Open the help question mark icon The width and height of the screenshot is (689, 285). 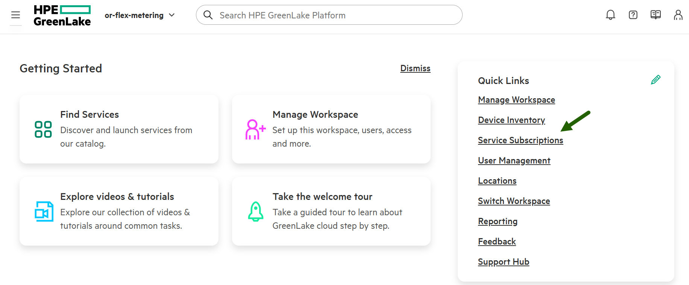click(633, 15)
